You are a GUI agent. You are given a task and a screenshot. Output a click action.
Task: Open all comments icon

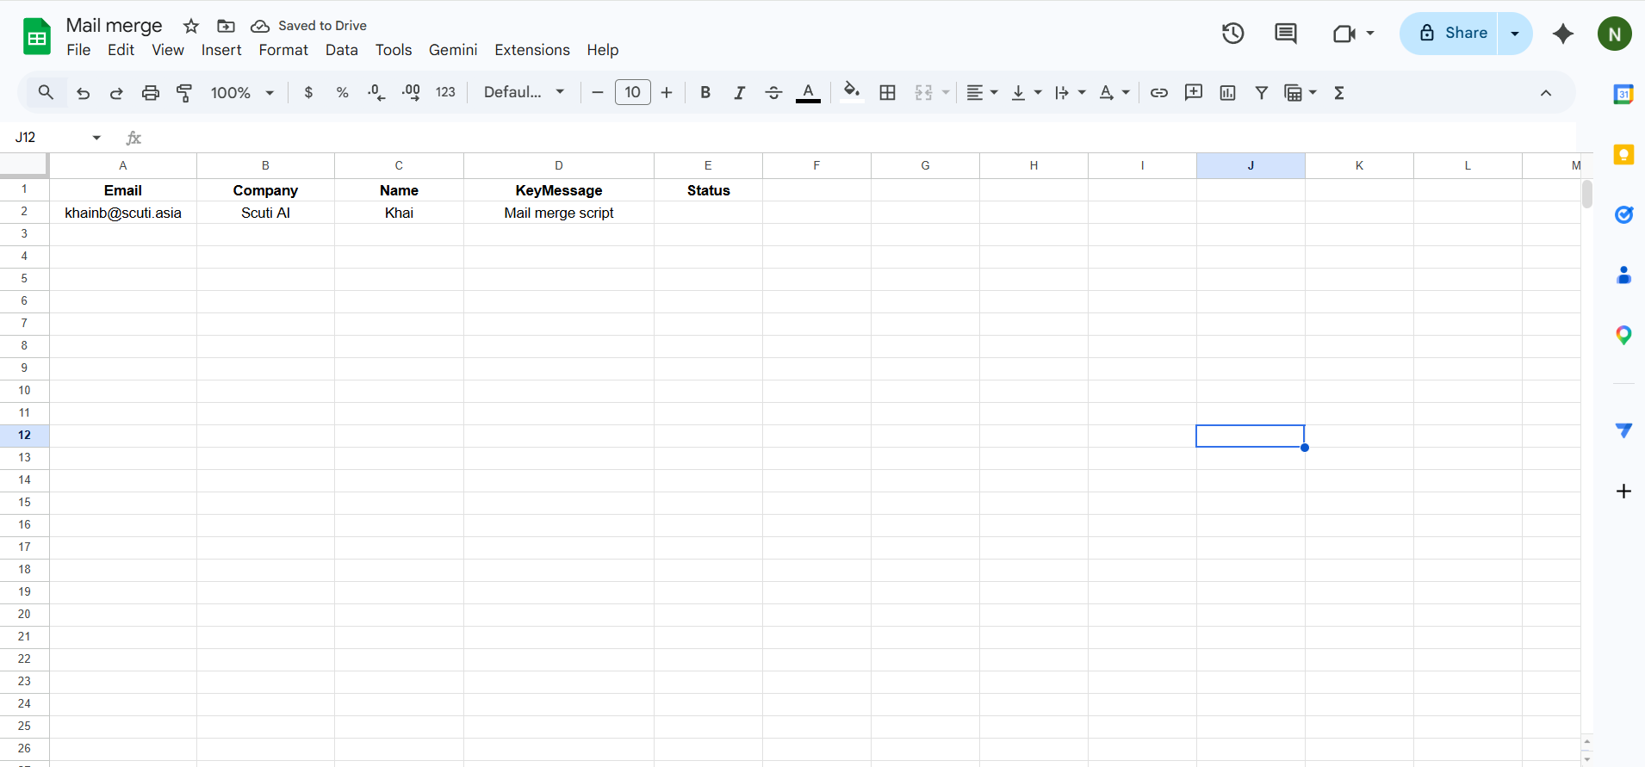(1285, 34)
